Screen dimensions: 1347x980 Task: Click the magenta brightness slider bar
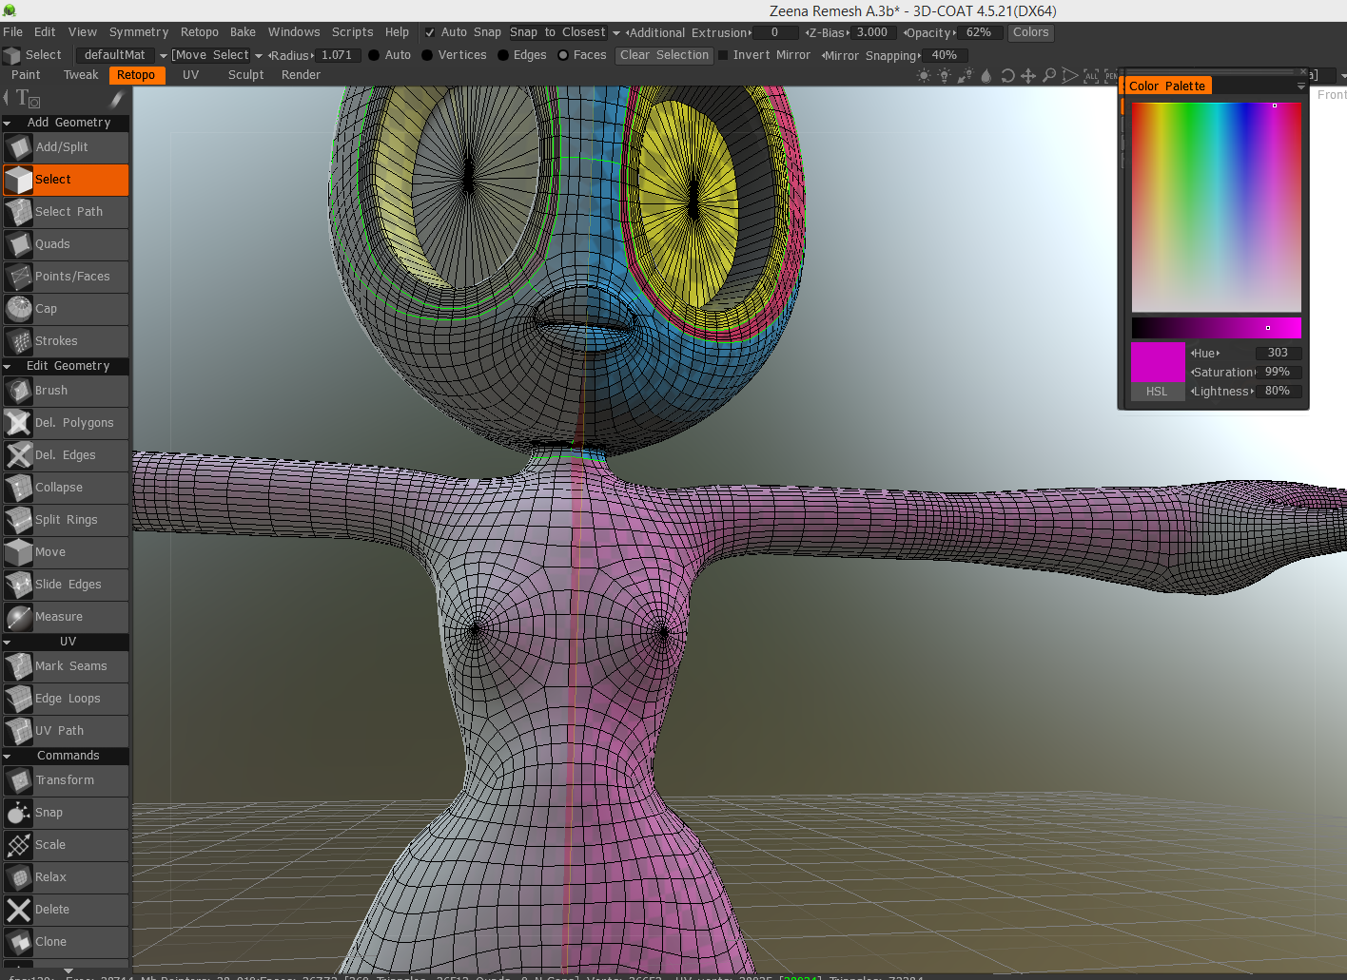tap(1216, 328)
